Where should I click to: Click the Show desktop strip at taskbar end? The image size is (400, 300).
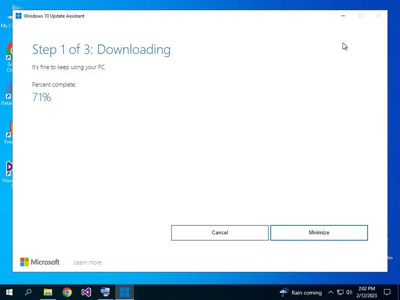tap(399, 292)
